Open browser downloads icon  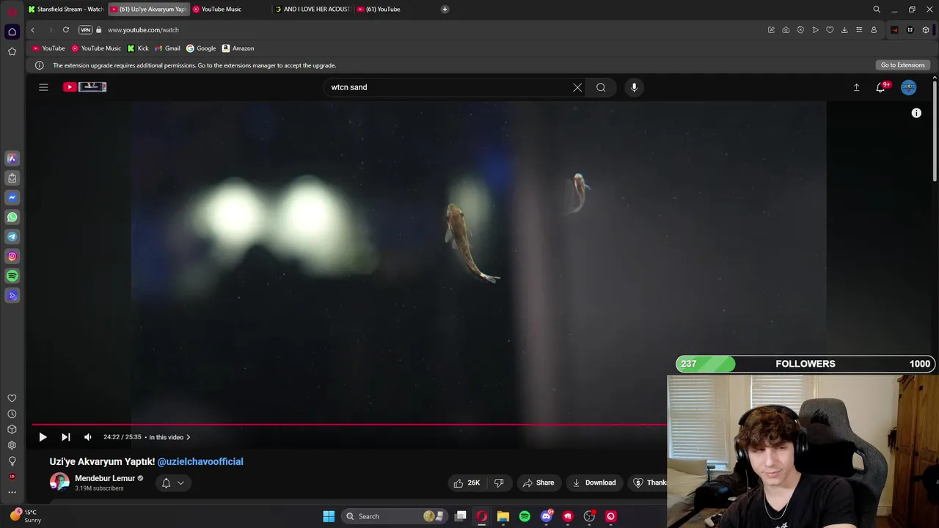pos(844,30)
